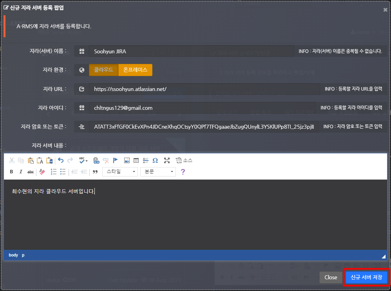Insert an image via the Image icon

pos(127,160)
